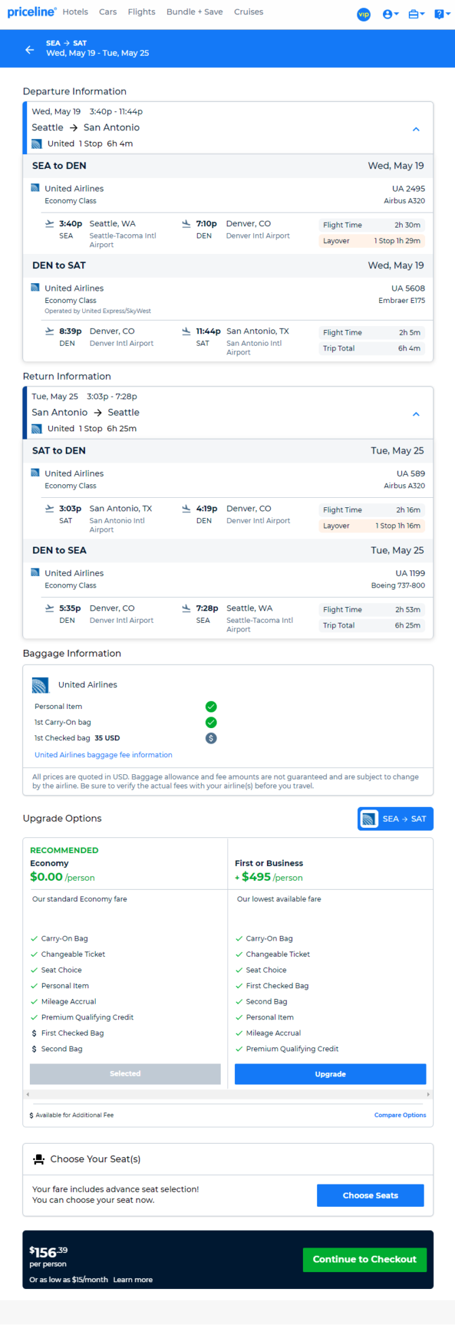Click the seat icon by Choose Your Seat(s)
Viewport: 455px width, 1325px height.
[39, 1159]
